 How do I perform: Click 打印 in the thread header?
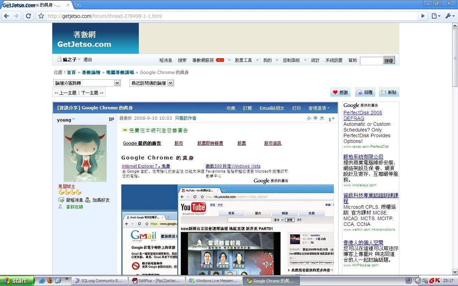(297, 108)
